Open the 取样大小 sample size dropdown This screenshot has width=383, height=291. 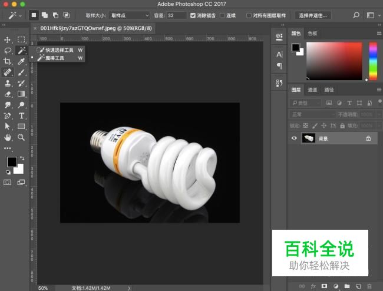[x=128, y=15]
